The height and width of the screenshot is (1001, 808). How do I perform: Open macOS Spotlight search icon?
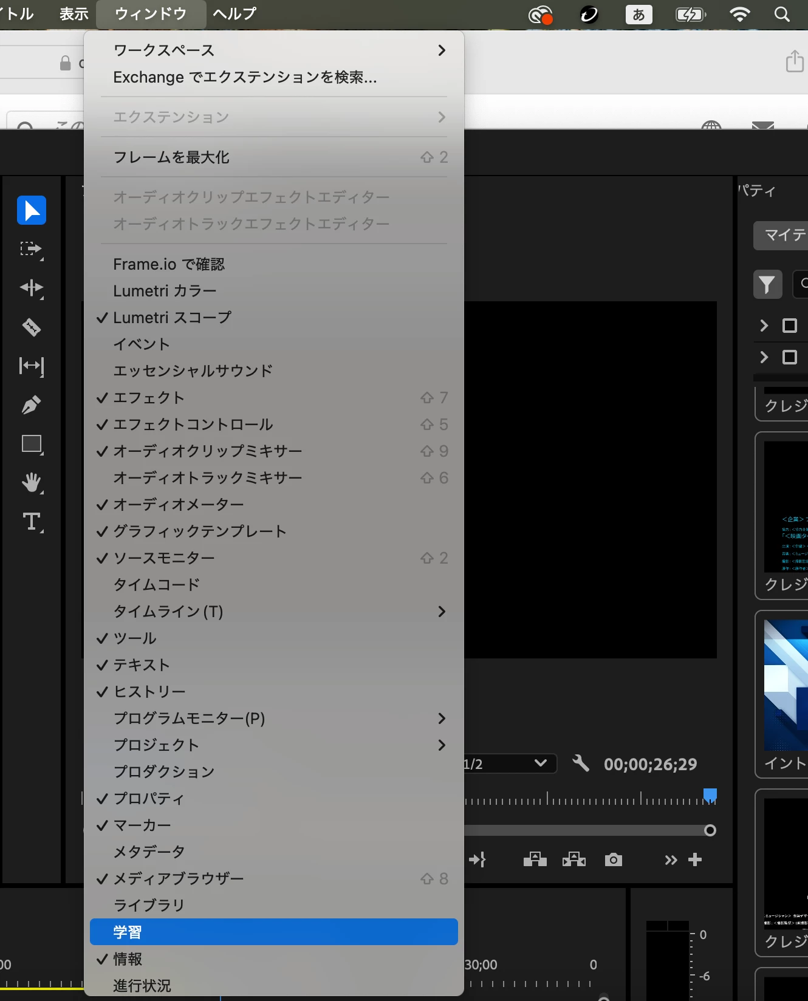pos(782,15)
